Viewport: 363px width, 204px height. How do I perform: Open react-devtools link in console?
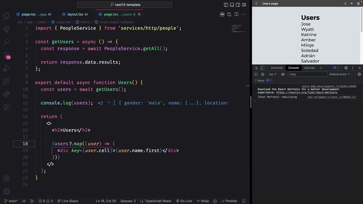coord(307,92)
